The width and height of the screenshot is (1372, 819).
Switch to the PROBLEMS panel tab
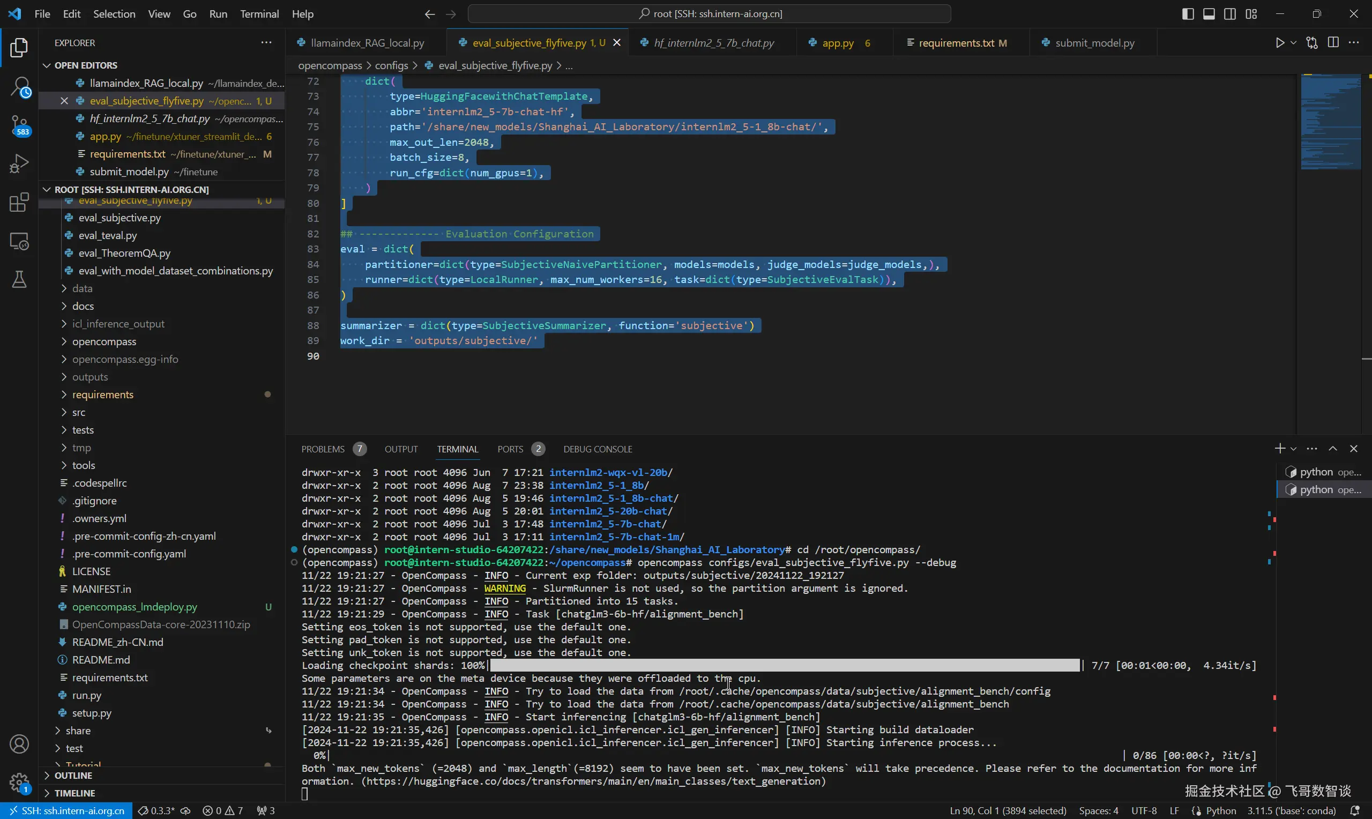(323, 449)
